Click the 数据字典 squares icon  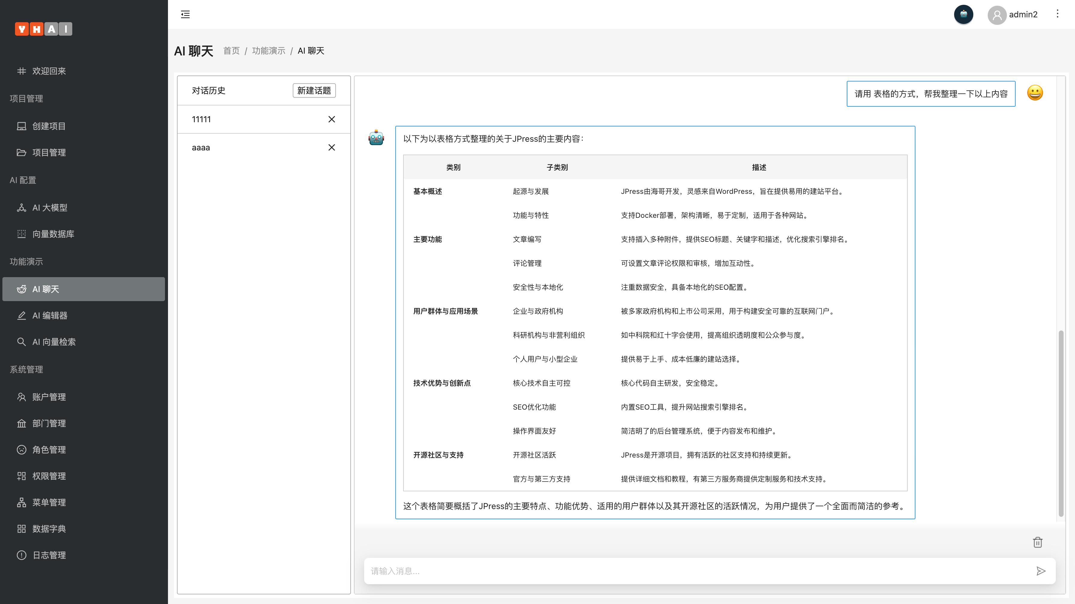[x=21, y=529]
